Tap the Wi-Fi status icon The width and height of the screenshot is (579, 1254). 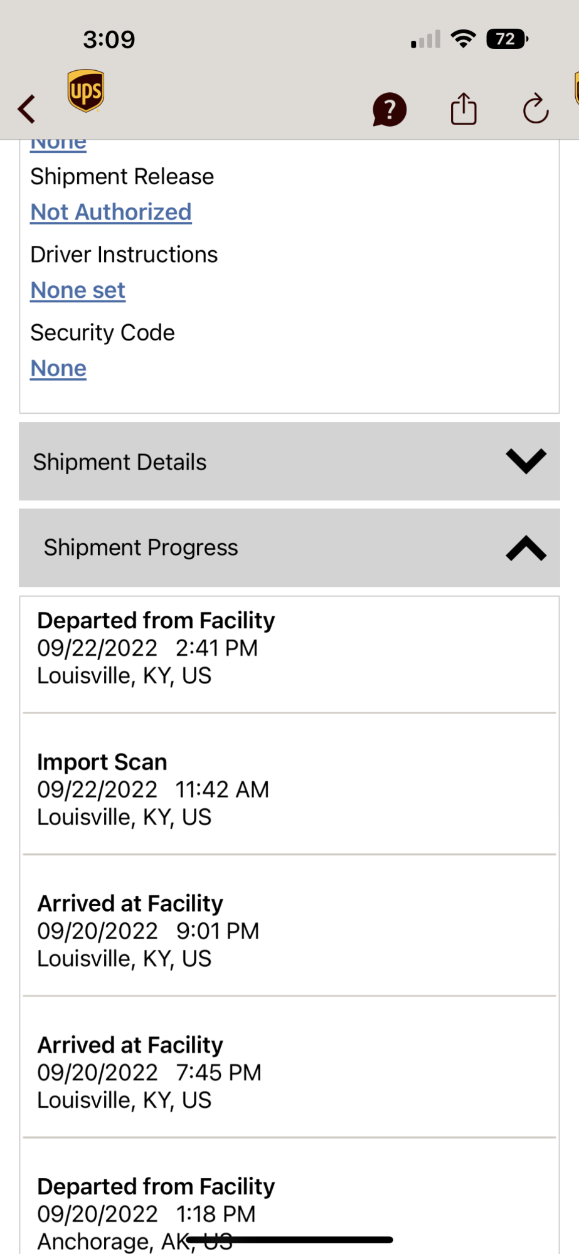click(x=464, y=40)
